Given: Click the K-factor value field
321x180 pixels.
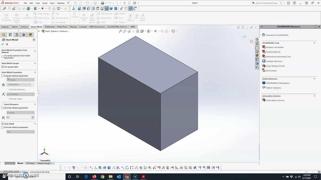Looking at the screenshot, I should [19, 117].
